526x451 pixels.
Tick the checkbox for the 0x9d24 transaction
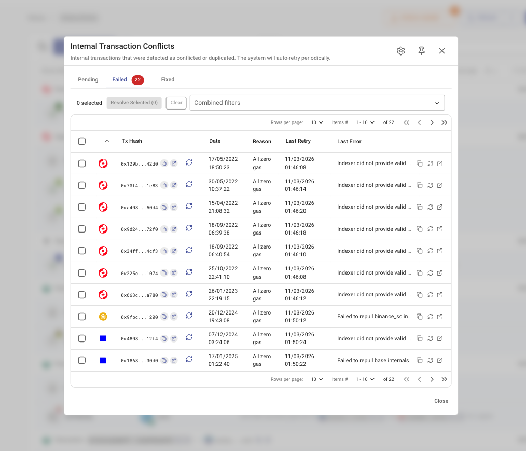pos(81,228)
